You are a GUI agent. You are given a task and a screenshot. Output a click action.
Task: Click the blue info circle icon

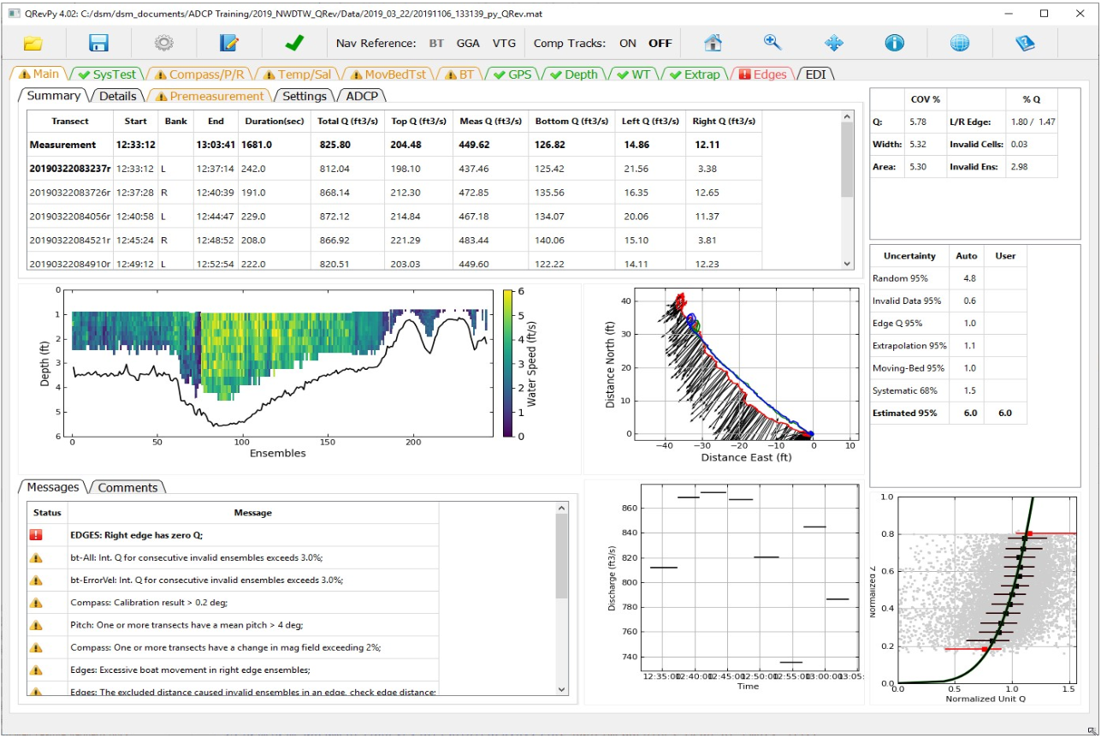pyautogui.click(x=894, y=43)
